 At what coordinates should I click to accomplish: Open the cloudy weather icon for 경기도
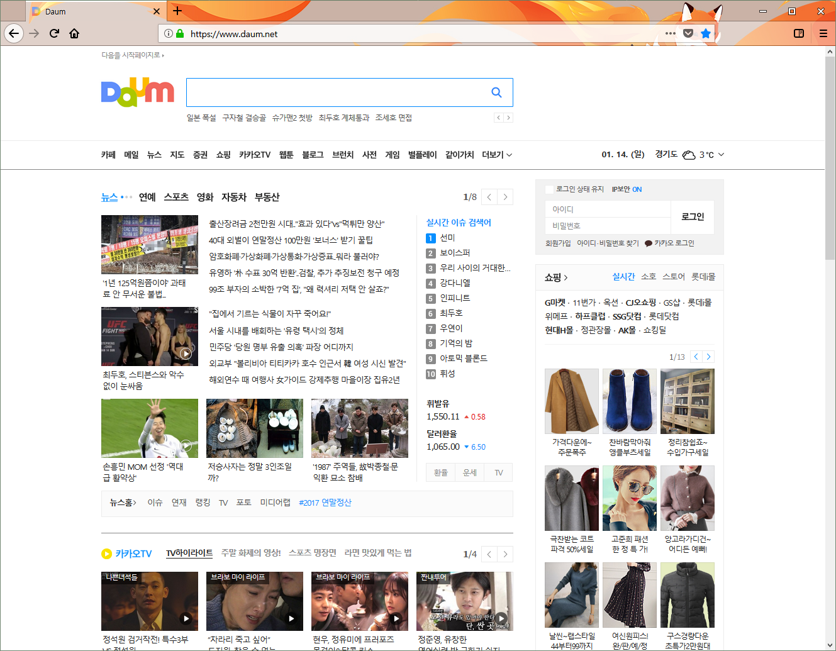click(x=689, y=155)
